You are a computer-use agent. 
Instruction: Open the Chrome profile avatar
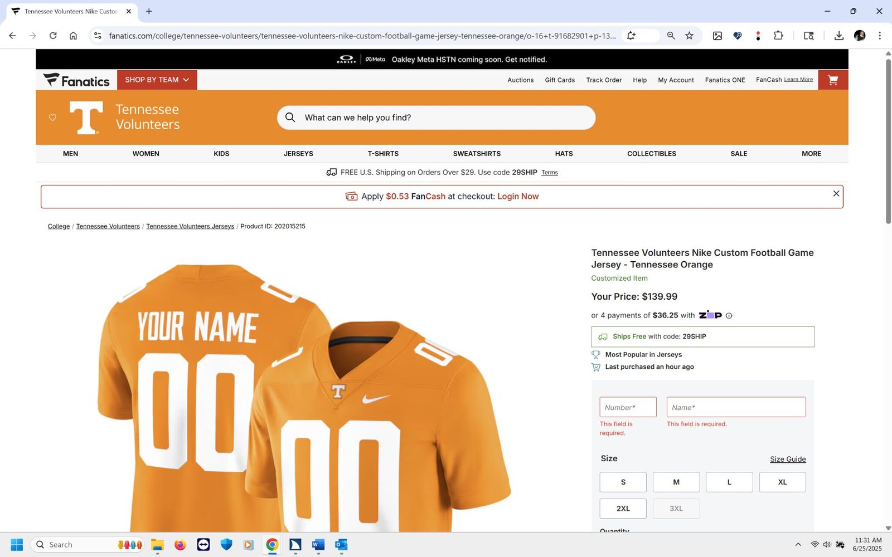(860, 36)
